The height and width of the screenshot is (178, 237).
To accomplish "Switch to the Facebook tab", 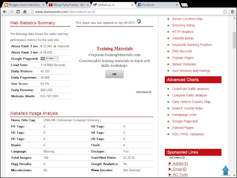I will click(x=158, y=5).
